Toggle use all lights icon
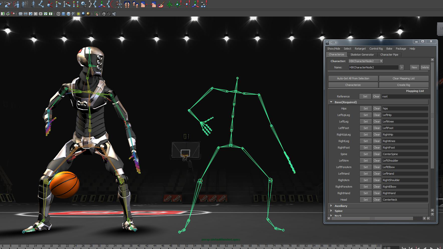The height and width of the screenshot is (249, 443). 78,14
